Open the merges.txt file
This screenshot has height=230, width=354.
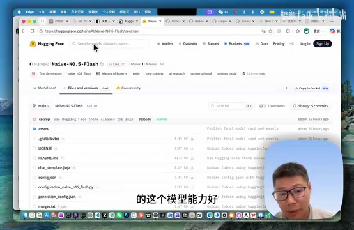tap(47, 206)
